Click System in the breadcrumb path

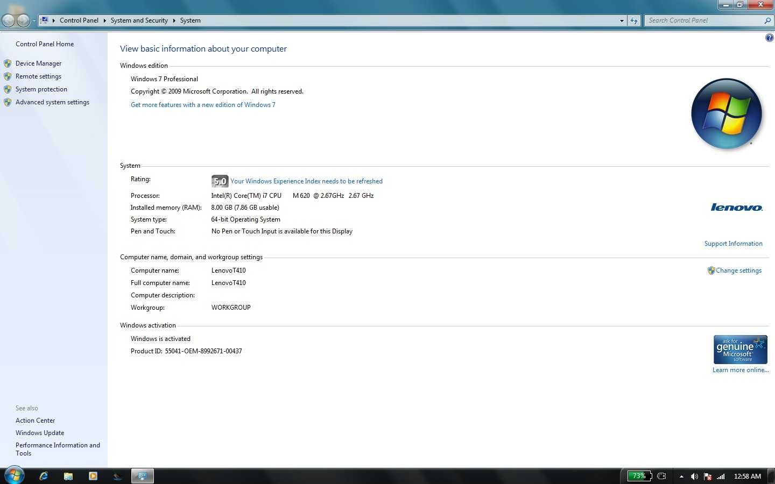[190, 20]
